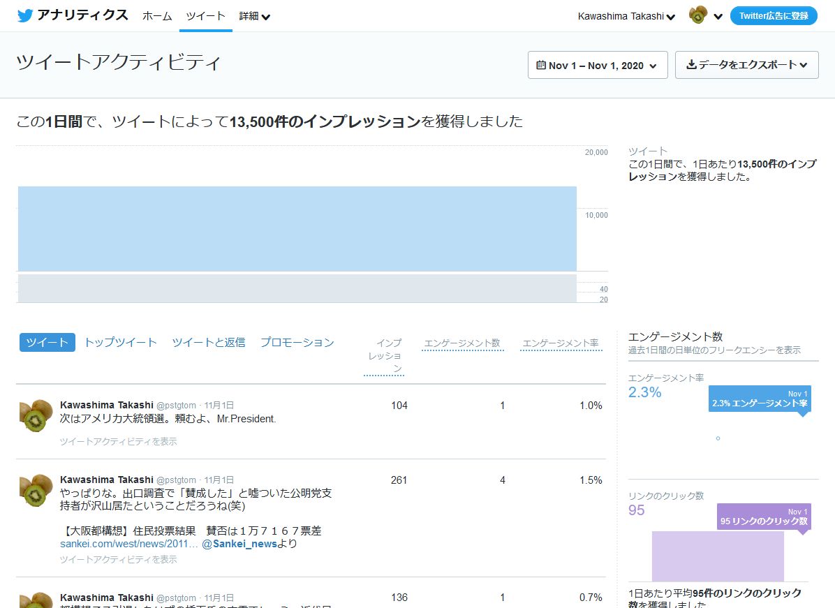Viewport: 835px width, 608px height.
Task: Click 11月1日 date of the やっぱりな tweet
Action: (x=219, y=480)
